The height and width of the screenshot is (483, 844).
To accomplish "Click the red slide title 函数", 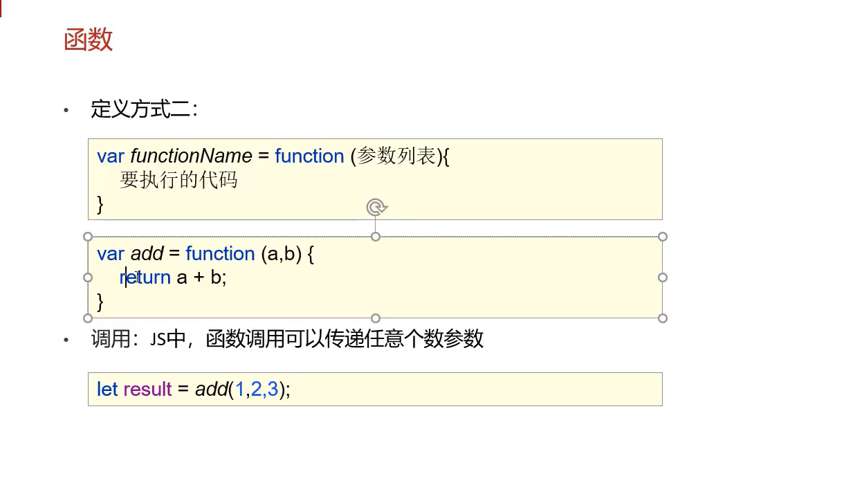I will 88,40.
